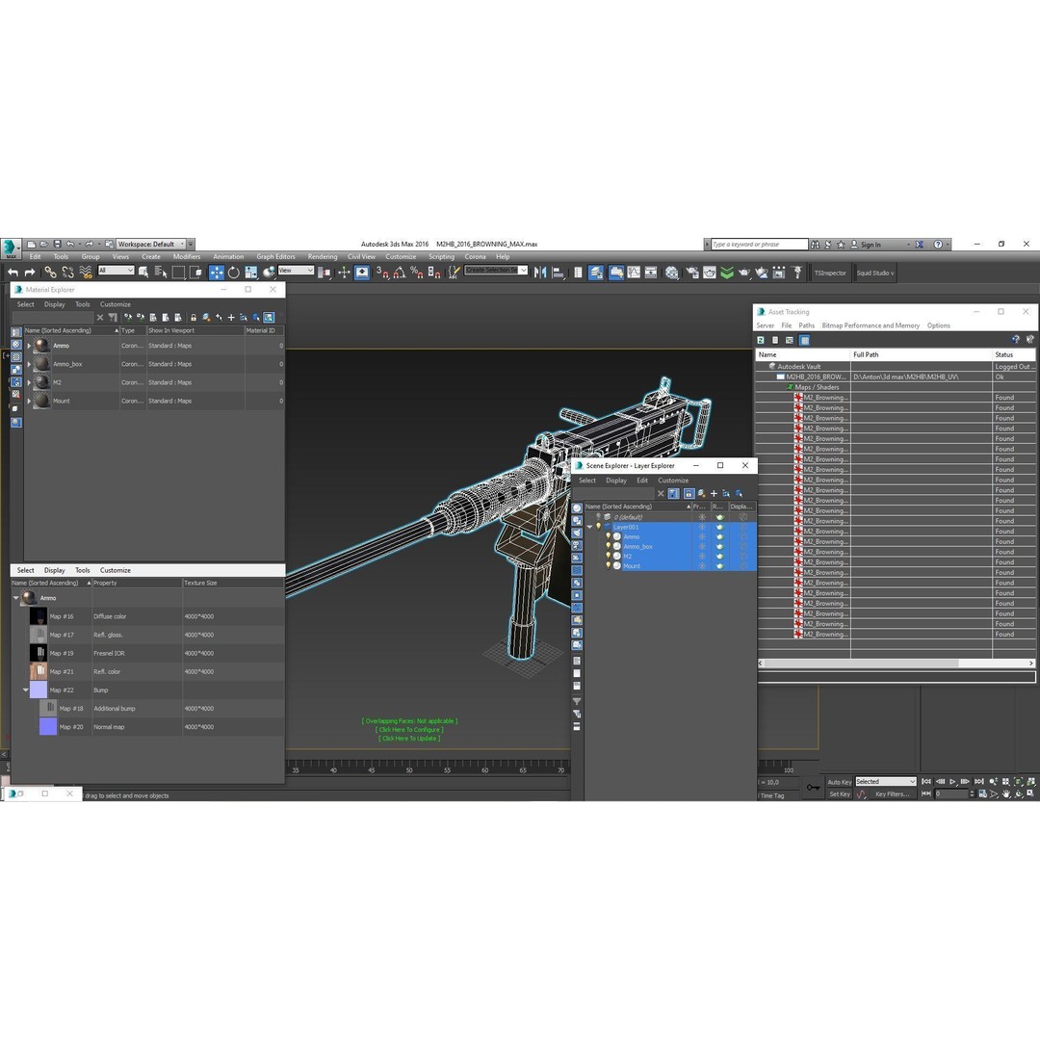Click Bind to Space Warp icon

coord(86,273)
